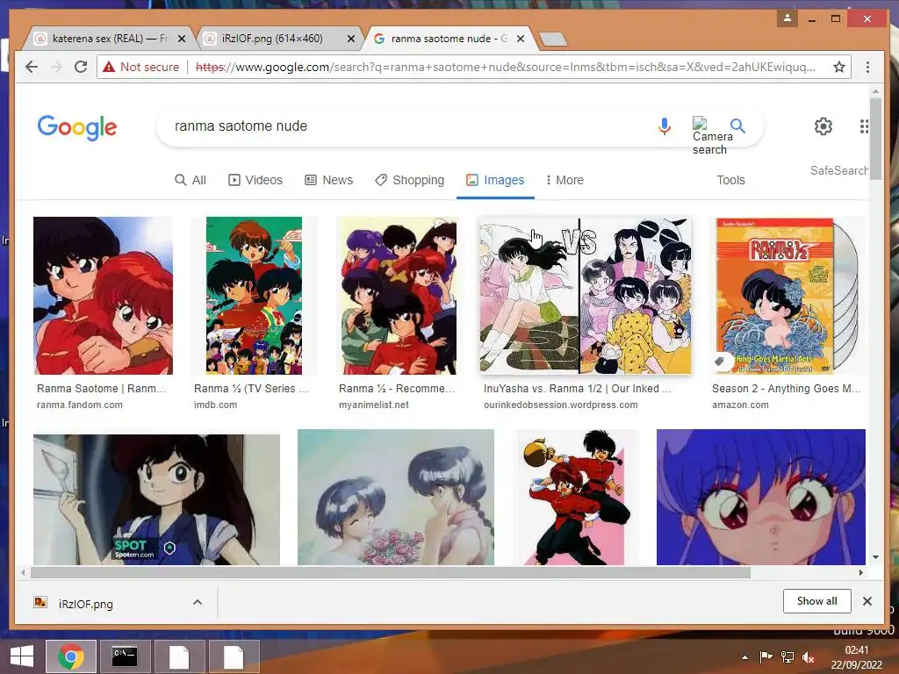Image resolution: width=899 pixels, height=674 pixels.
Task: Expand the More search categories menu
Action: coord(565,180)
